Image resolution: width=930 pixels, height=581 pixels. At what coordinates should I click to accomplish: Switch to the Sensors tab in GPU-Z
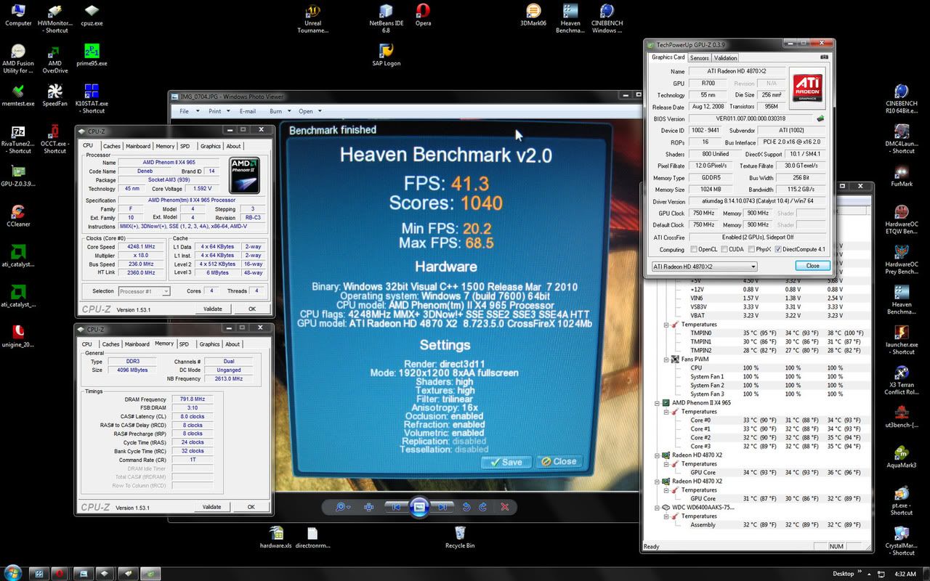pos(699,58)
